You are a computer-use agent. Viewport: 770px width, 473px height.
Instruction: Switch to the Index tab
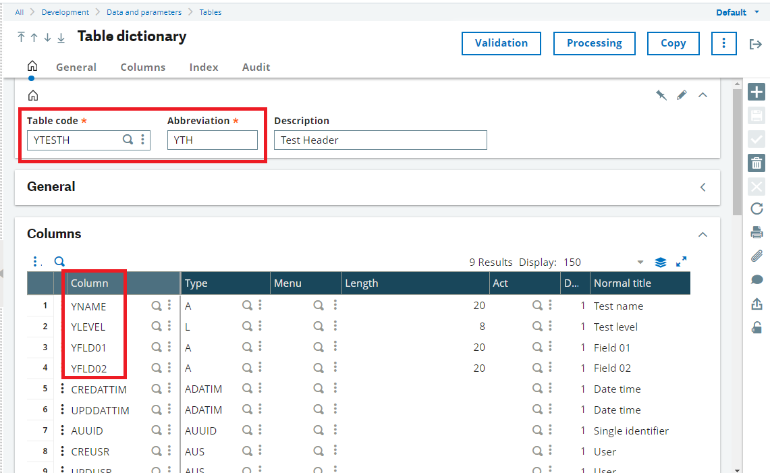(x=204, y=67)
